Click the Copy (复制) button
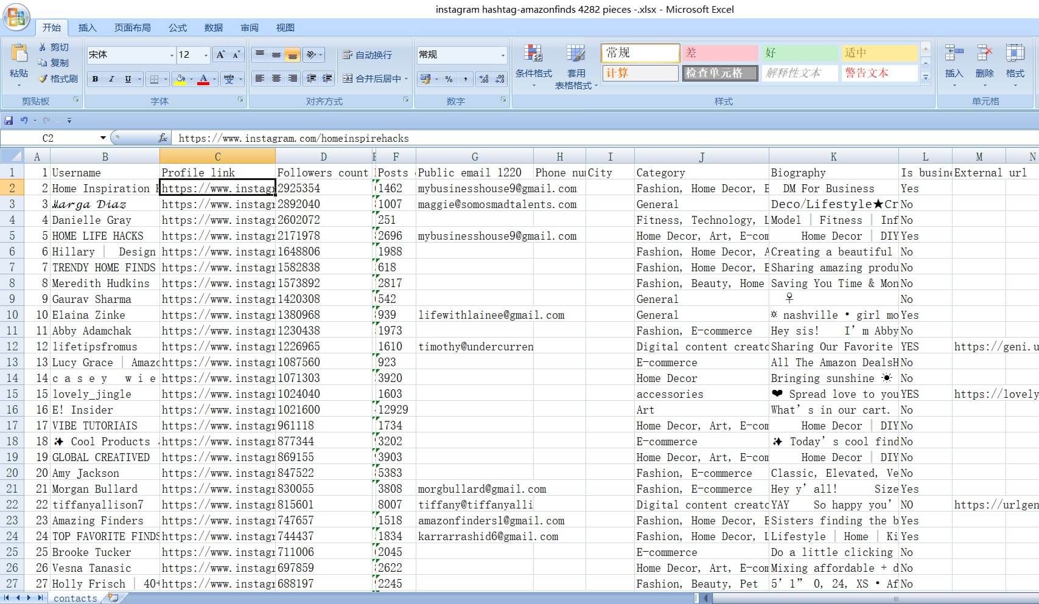This screenshot has height=604, width=1039. pyautogui.click(x=53, y=63)
